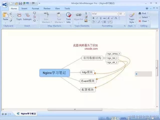This screenshot has width=160, height=120.
Task: Toggle strikethrough formatting
Action: click(x=104, y=18)
